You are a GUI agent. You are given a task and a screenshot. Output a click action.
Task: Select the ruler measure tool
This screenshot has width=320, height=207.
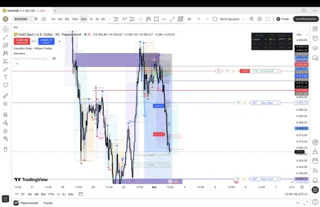6,96
